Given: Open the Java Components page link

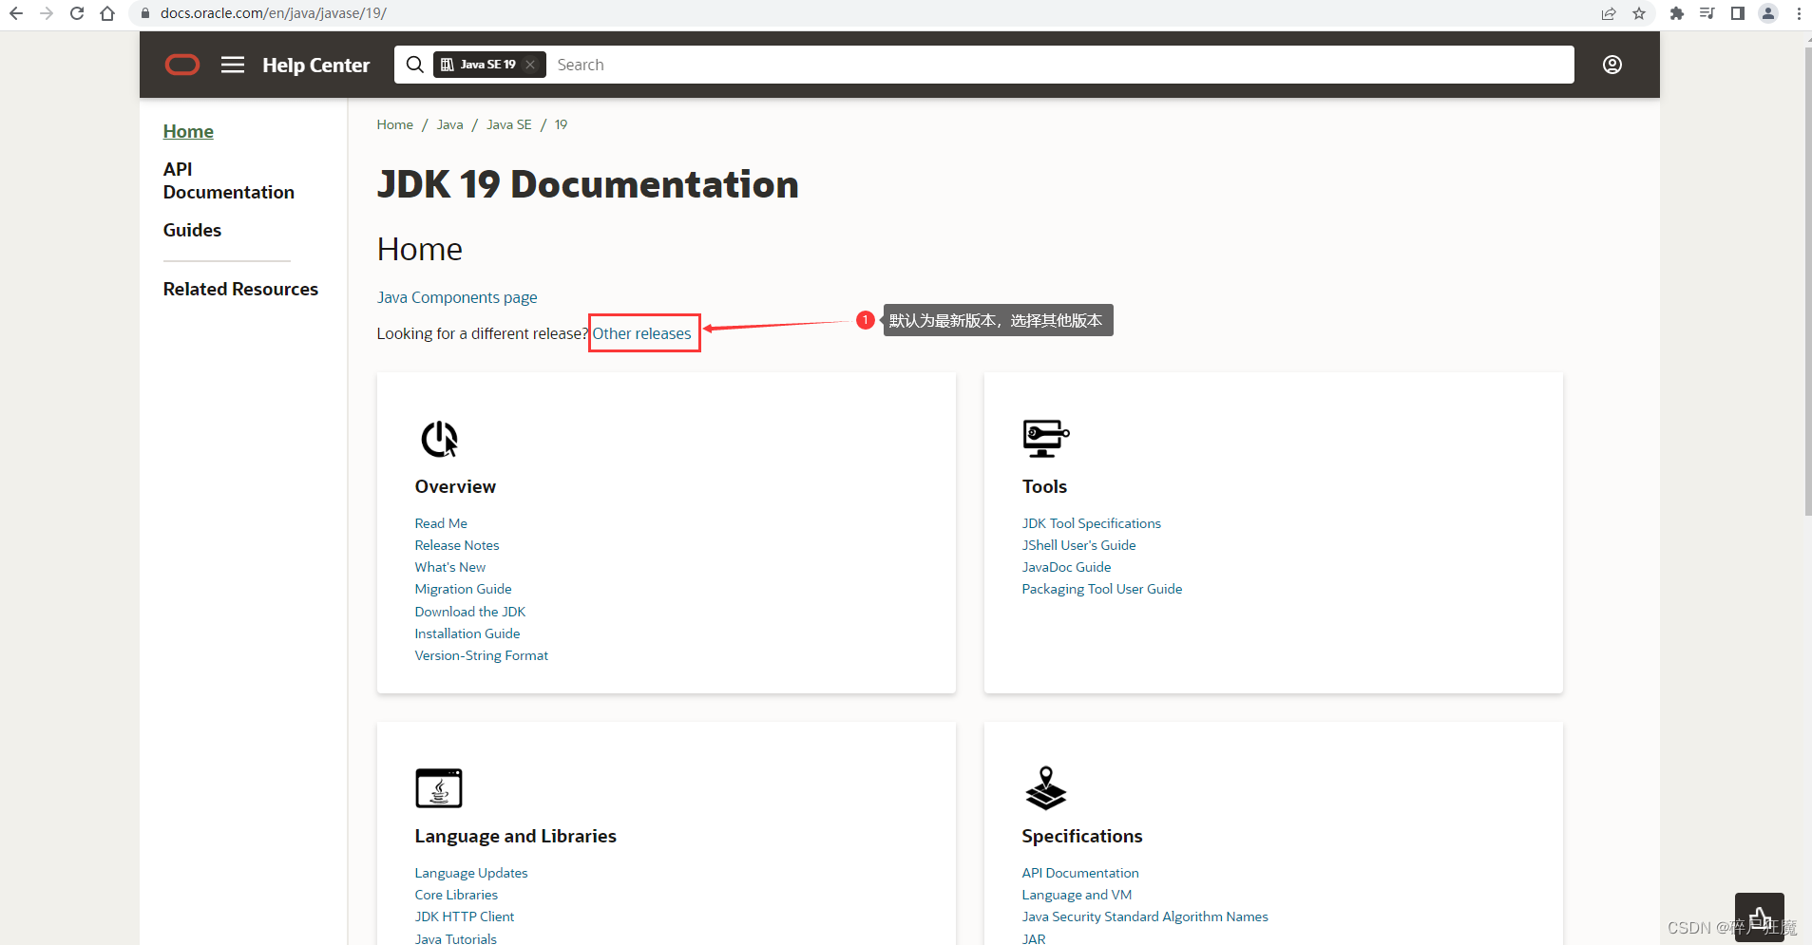Looking at the screenshot, I should coord(457,297).
